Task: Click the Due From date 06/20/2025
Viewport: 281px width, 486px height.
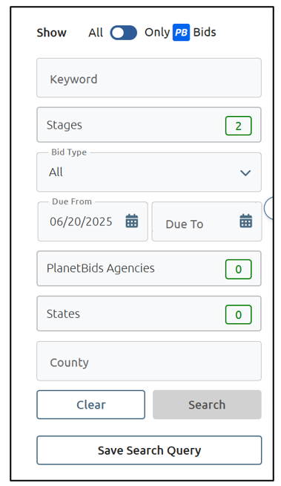Action: 81,221
